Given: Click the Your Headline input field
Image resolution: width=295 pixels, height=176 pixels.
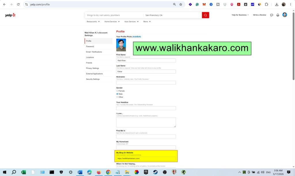Looking at the screenshot, I should [146, 108].
